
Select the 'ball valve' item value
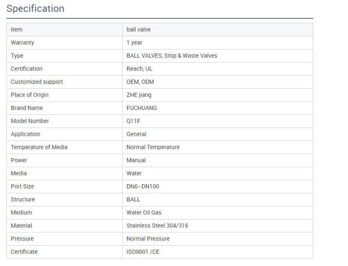pos(138,29)
